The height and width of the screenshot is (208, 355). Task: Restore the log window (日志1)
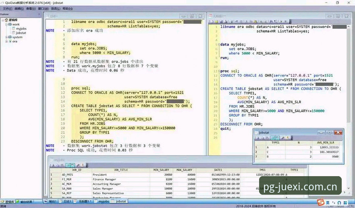point(192,16)
